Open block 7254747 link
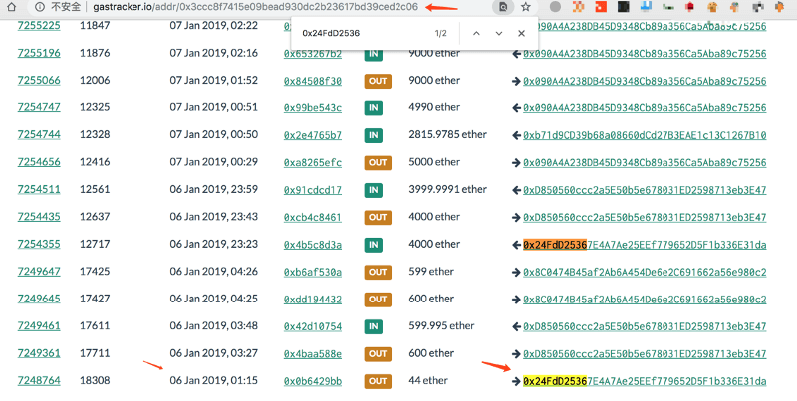This screenshot has width=797, height=401. click(x=39, y=107)
